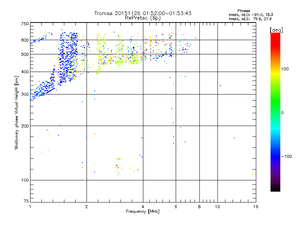This screenshot has height=225, width=301.
Task: Click the plot title 'Tromsø 20151126 01:52:00-01:53:43'
Action: (143, 13)
